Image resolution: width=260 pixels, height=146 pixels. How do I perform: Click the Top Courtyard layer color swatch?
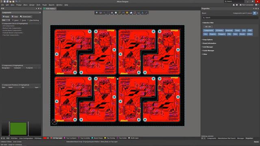tap(65, 138)
